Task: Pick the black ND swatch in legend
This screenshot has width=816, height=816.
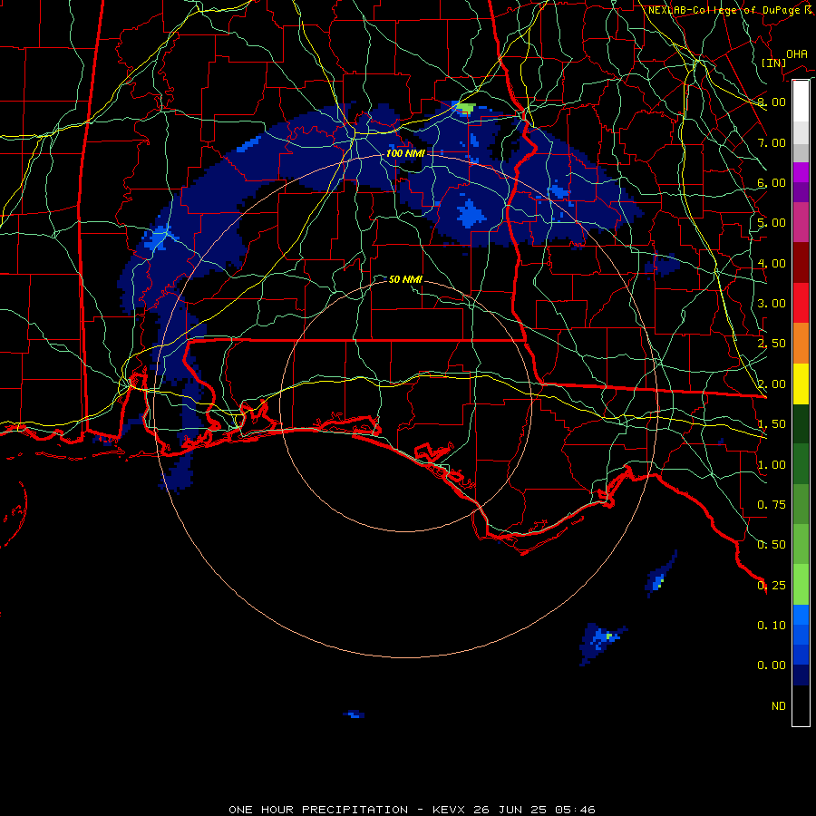Action: click(801, 705)
